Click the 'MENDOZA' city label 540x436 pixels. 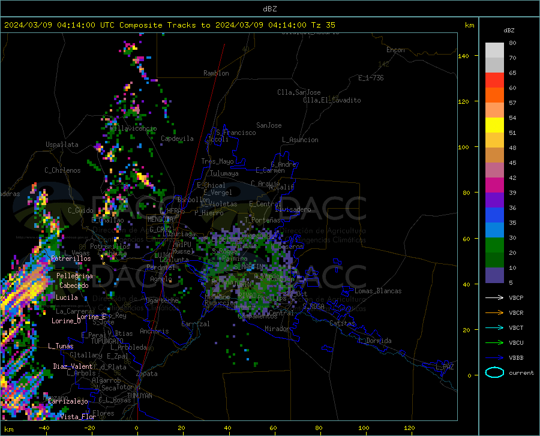tap(160, 219)
